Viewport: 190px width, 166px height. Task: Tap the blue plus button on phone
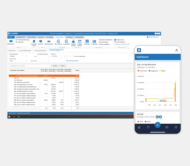[x=157, y=125]
